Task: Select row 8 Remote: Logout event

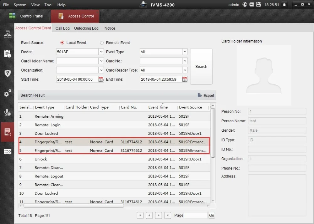Action: point(114,176)
